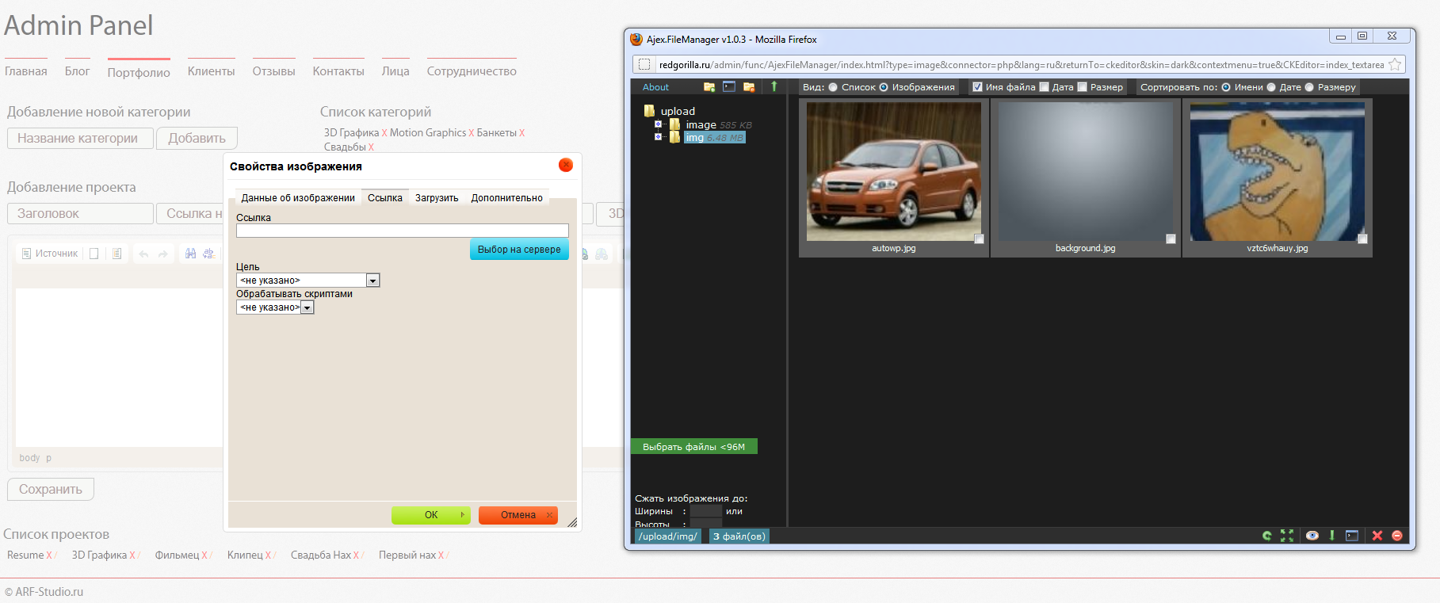Click the Добавить category button
The height and width of the screenshot is (603, 1440).
[x=197, y=138]
